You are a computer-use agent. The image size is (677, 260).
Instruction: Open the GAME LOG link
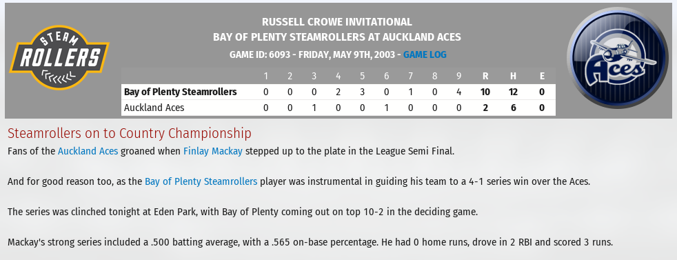click(425, 55)
